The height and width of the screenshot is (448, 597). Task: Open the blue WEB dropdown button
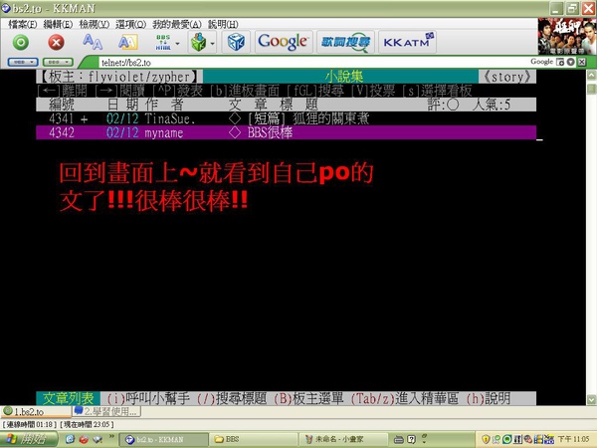point(23,62)
